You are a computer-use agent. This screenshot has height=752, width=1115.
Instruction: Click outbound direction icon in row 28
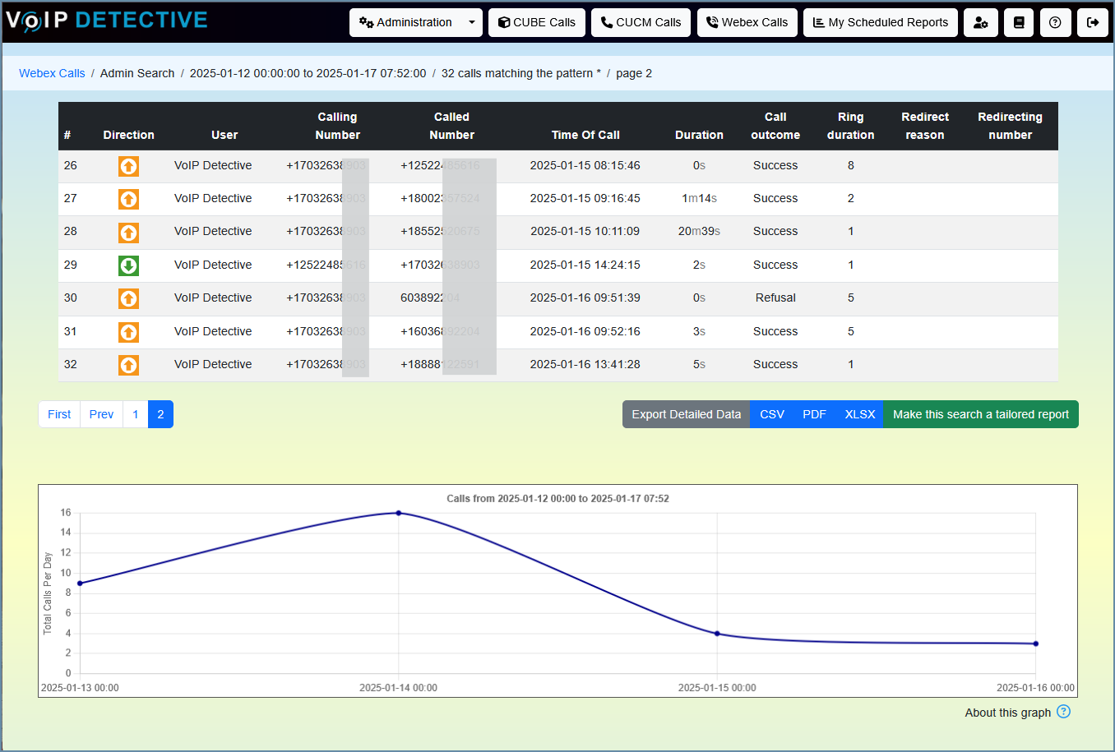(x=128, y=233)
